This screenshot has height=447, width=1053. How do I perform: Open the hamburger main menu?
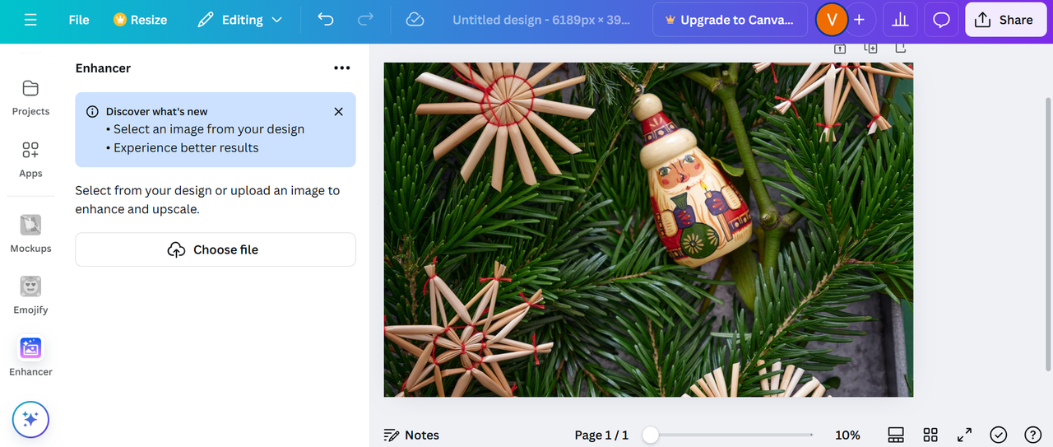(x=30, y=20)
